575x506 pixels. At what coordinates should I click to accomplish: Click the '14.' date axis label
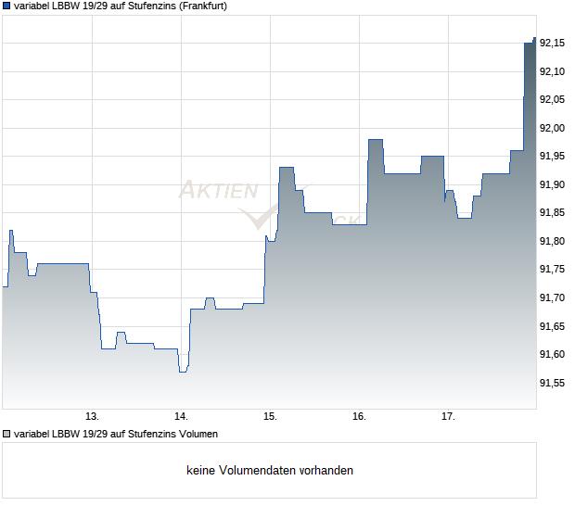pyautogui.click(x=181, y=417)
